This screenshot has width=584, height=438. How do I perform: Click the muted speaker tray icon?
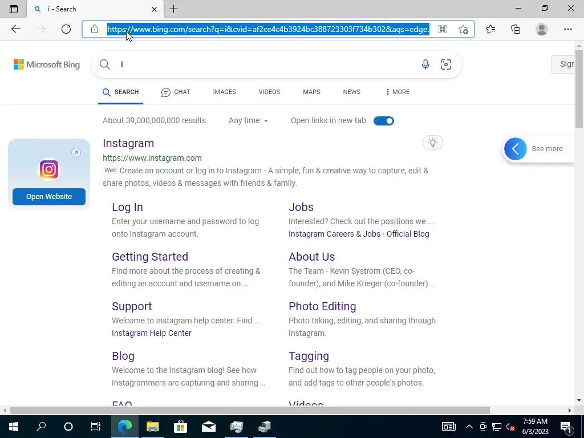(x=510, y=427)
